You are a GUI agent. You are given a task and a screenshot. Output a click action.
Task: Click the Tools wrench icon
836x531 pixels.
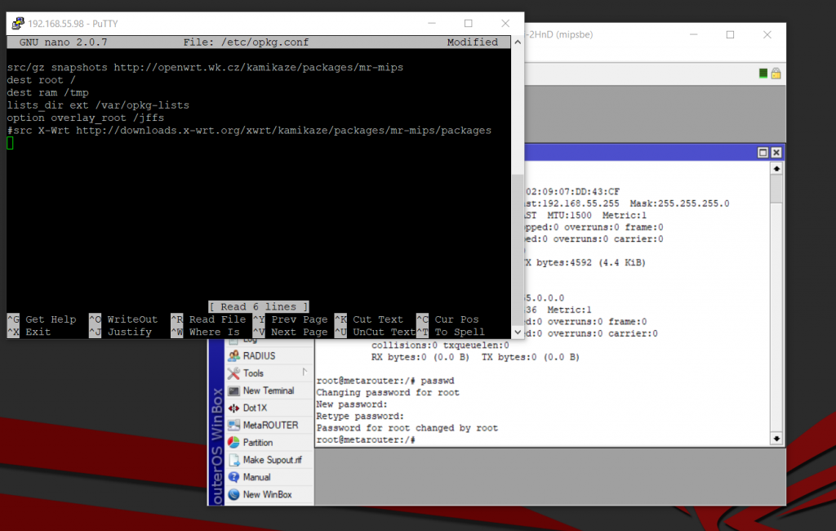[x=233, y=373]
